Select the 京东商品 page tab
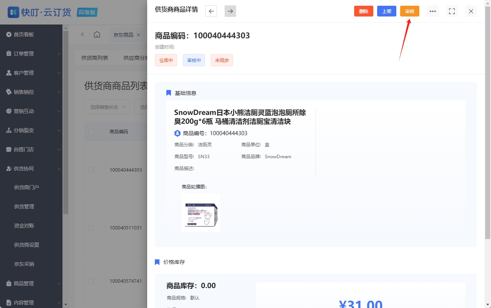 (x=123, y=35)
